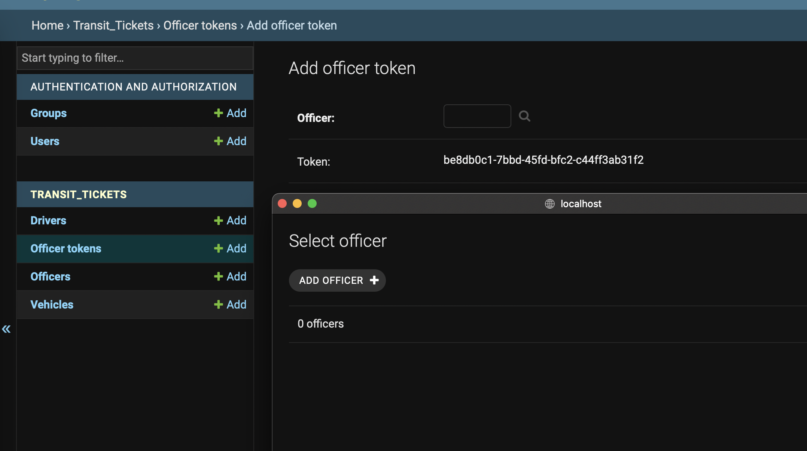Click the Drivers menu item
The width and height of the screenshot is (807, 451).
point(49,221)
